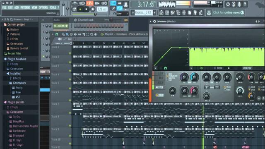This screenshot has width=265, height=149.
Task: Open the OPTIONS menu
Action: point(43,7)
